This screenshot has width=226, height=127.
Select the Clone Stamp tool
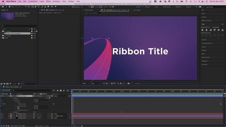tap(45, 7)
